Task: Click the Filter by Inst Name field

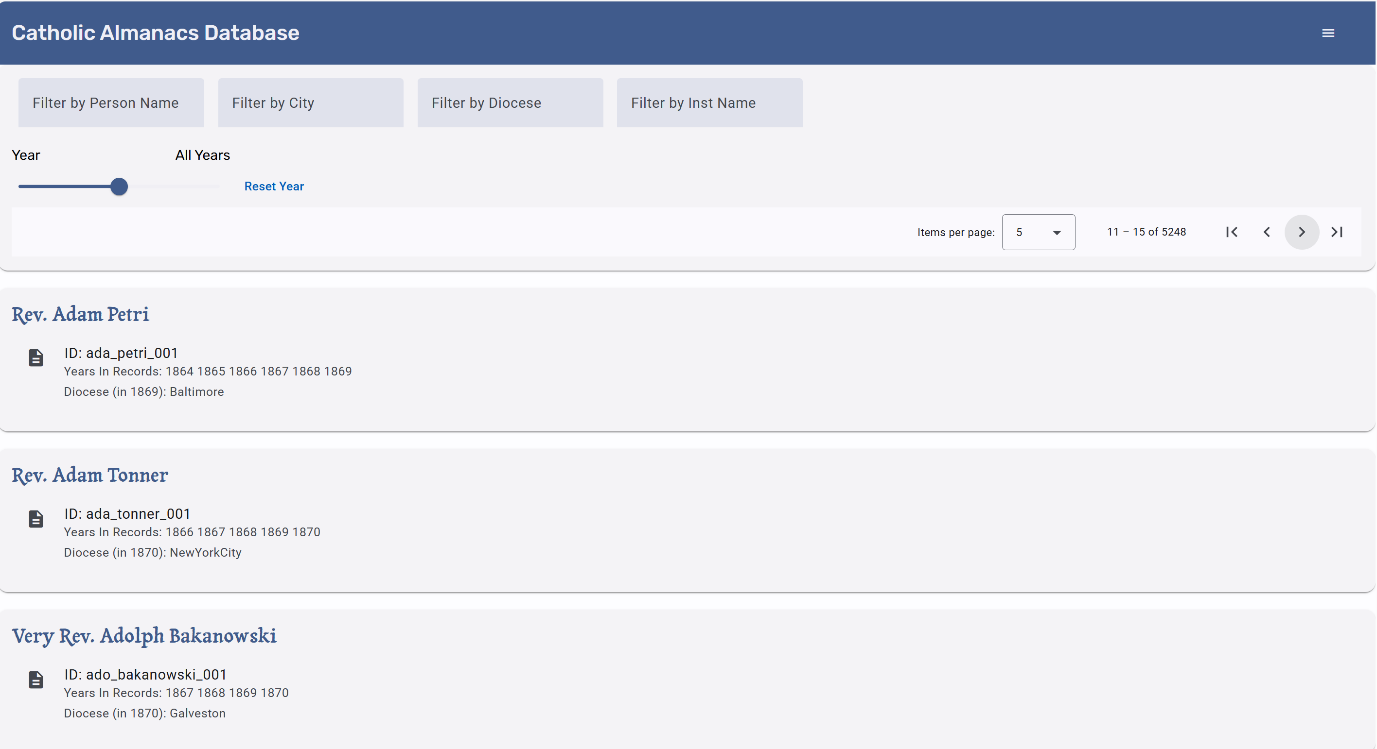Action: [x=709, y=102]
